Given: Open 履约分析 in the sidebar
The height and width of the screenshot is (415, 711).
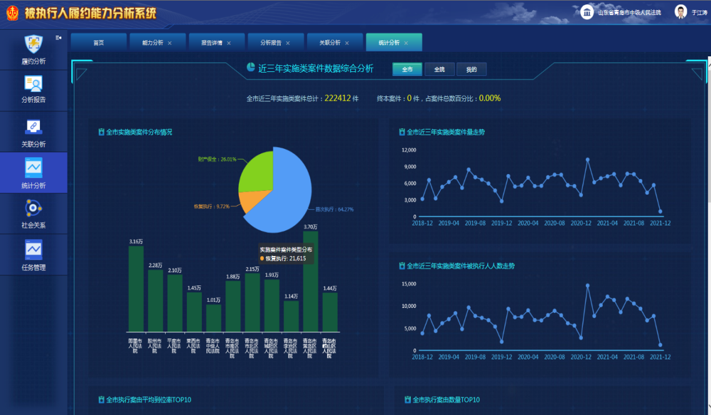Looking at the screenshot, I should [x=34, y=49].
